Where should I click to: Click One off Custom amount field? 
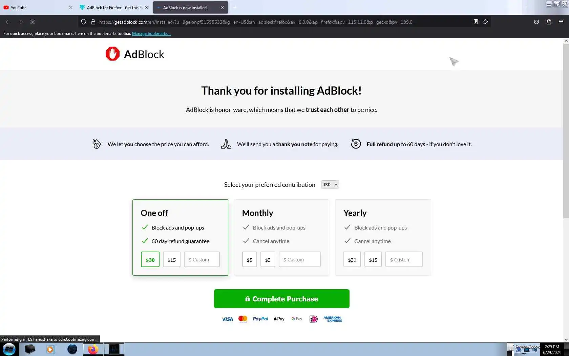[x=202, y=260]
